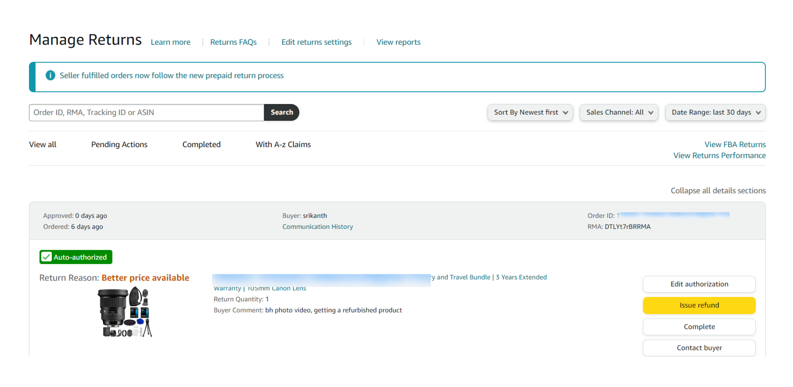Click the Better price available return reason
The image size is (793, 387).
coord(145,278)
